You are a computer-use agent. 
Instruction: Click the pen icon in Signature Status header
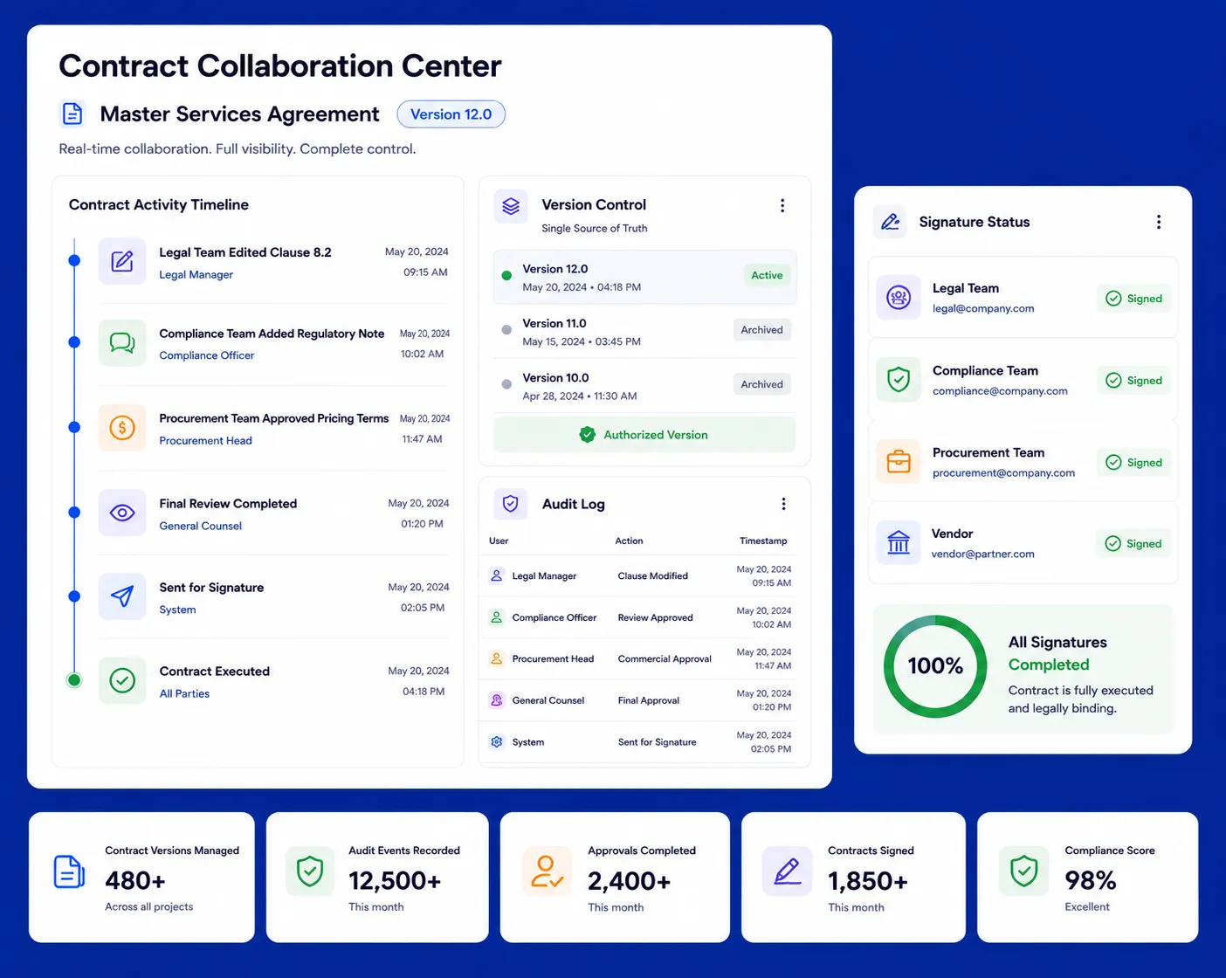click(890, 222)
